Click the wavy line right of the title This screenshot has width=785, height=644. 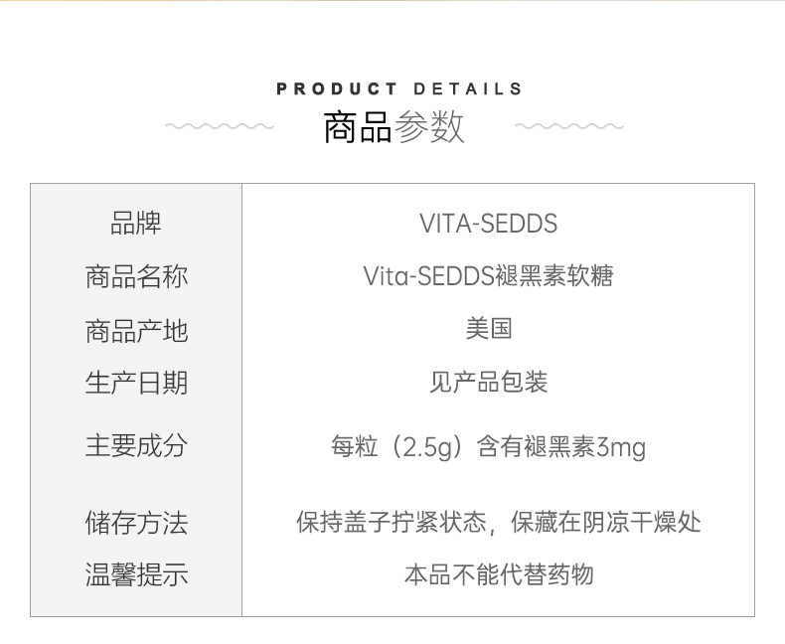569,127
